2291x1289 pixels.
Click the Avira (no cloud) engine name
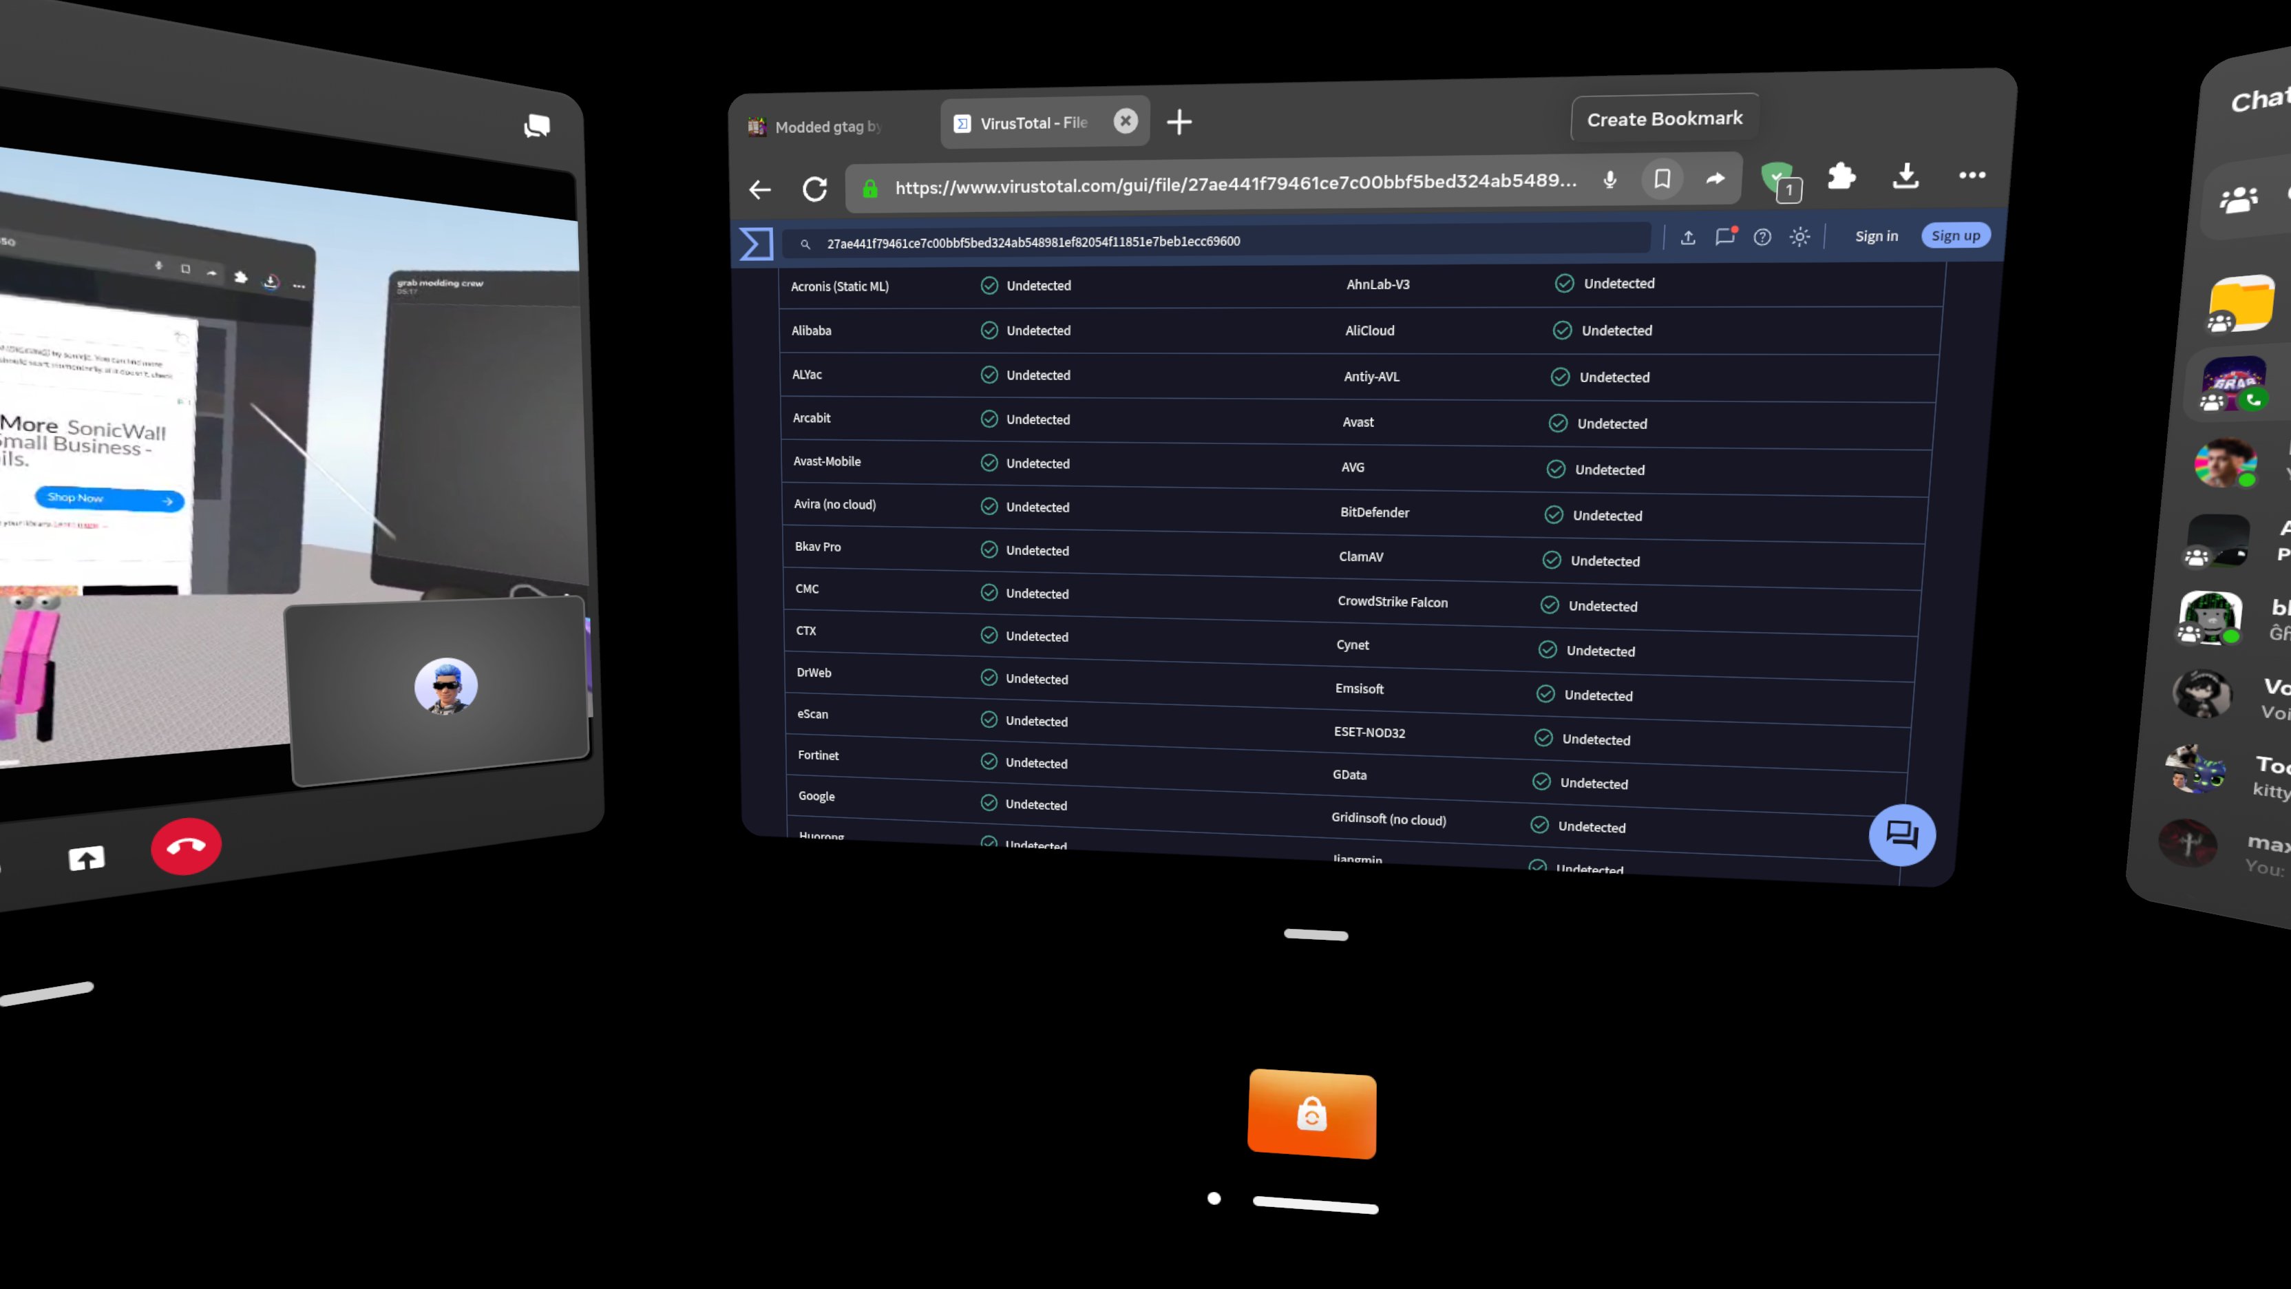coord(834,505)
